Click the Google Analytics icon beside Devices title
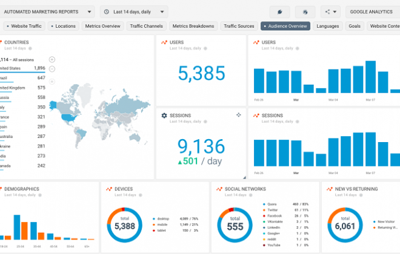The image size is (400, 254). 109,189
